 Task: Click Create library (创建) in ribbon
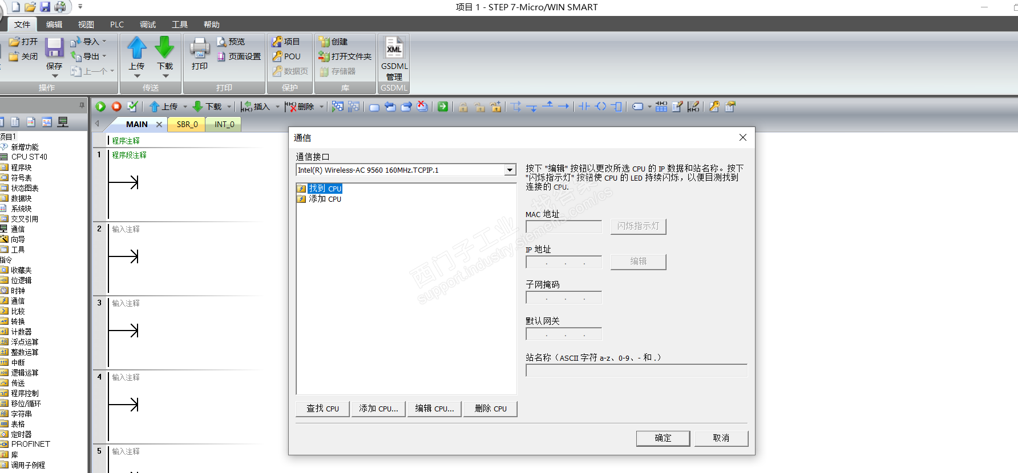click(333, 42)
